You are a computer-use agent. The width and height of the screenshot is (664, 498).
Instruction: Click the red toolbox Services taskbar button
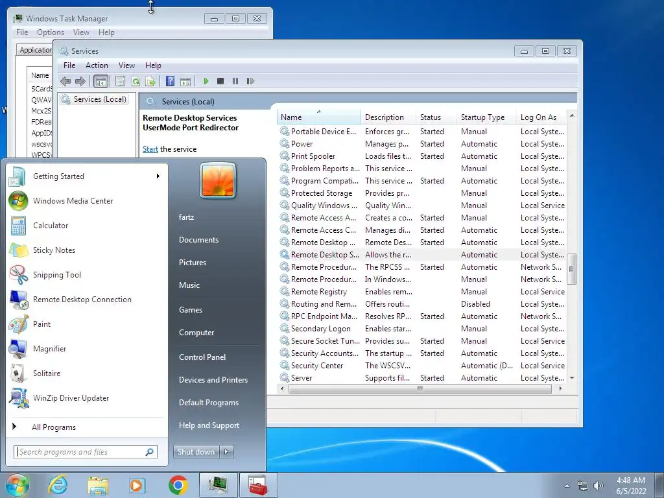click(258, 485)
